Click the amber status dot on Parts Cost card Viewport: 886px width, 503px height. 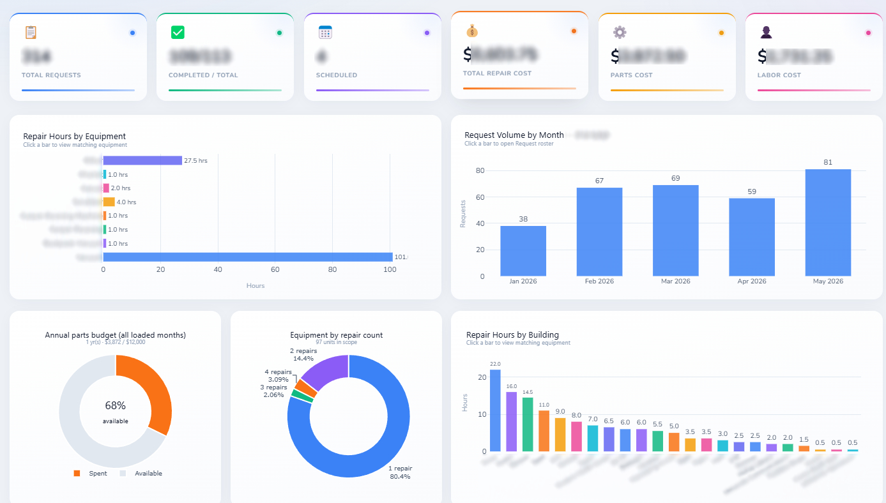(x=721, y=33)
